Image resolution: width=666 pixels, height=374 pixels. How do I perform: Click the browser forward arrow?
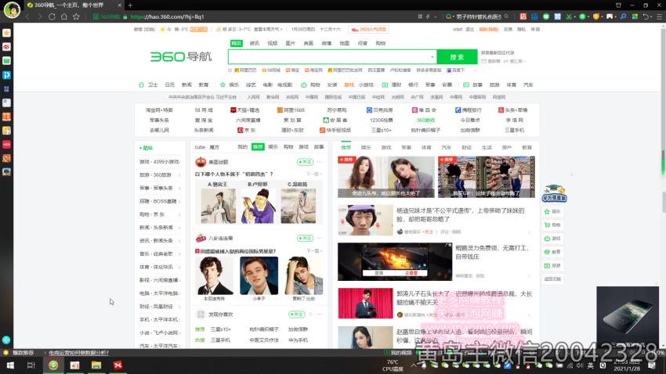pyautogui.click(x=39, y=16)
